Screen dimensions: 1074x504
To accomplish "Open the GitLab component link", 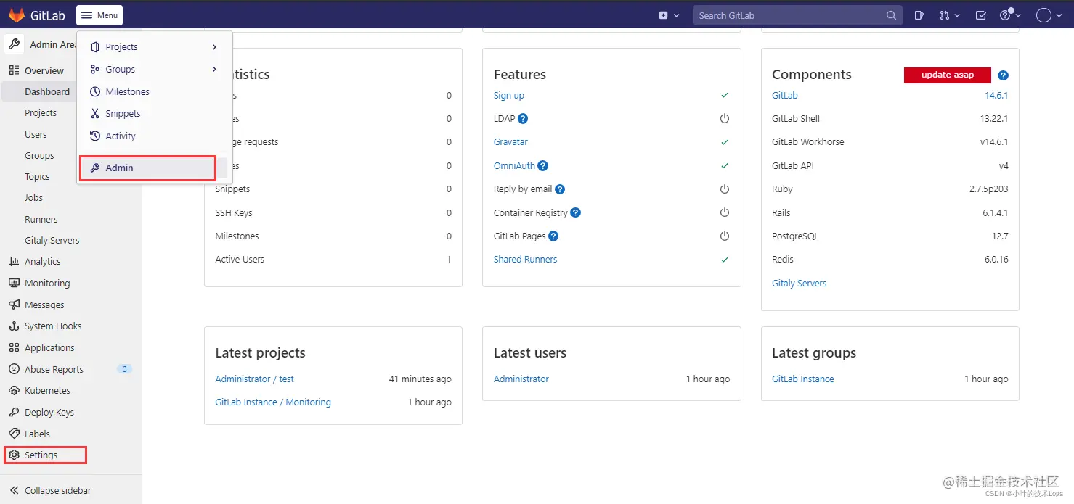I will pyautogui.click(x=785, y=95).
